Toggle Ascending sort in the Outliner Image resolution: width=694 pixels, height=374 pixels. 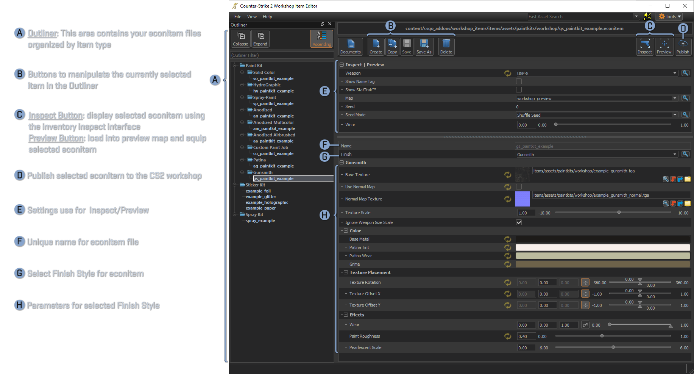321,39
